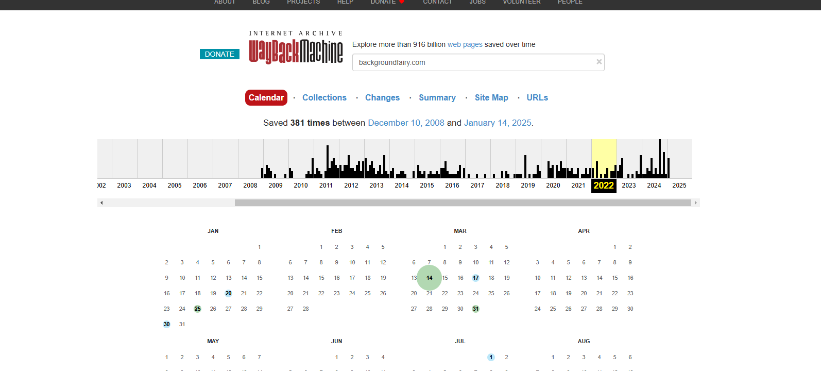Select year 2018 on the timeline
Viewport: 821px width, 371px height.
503,185
